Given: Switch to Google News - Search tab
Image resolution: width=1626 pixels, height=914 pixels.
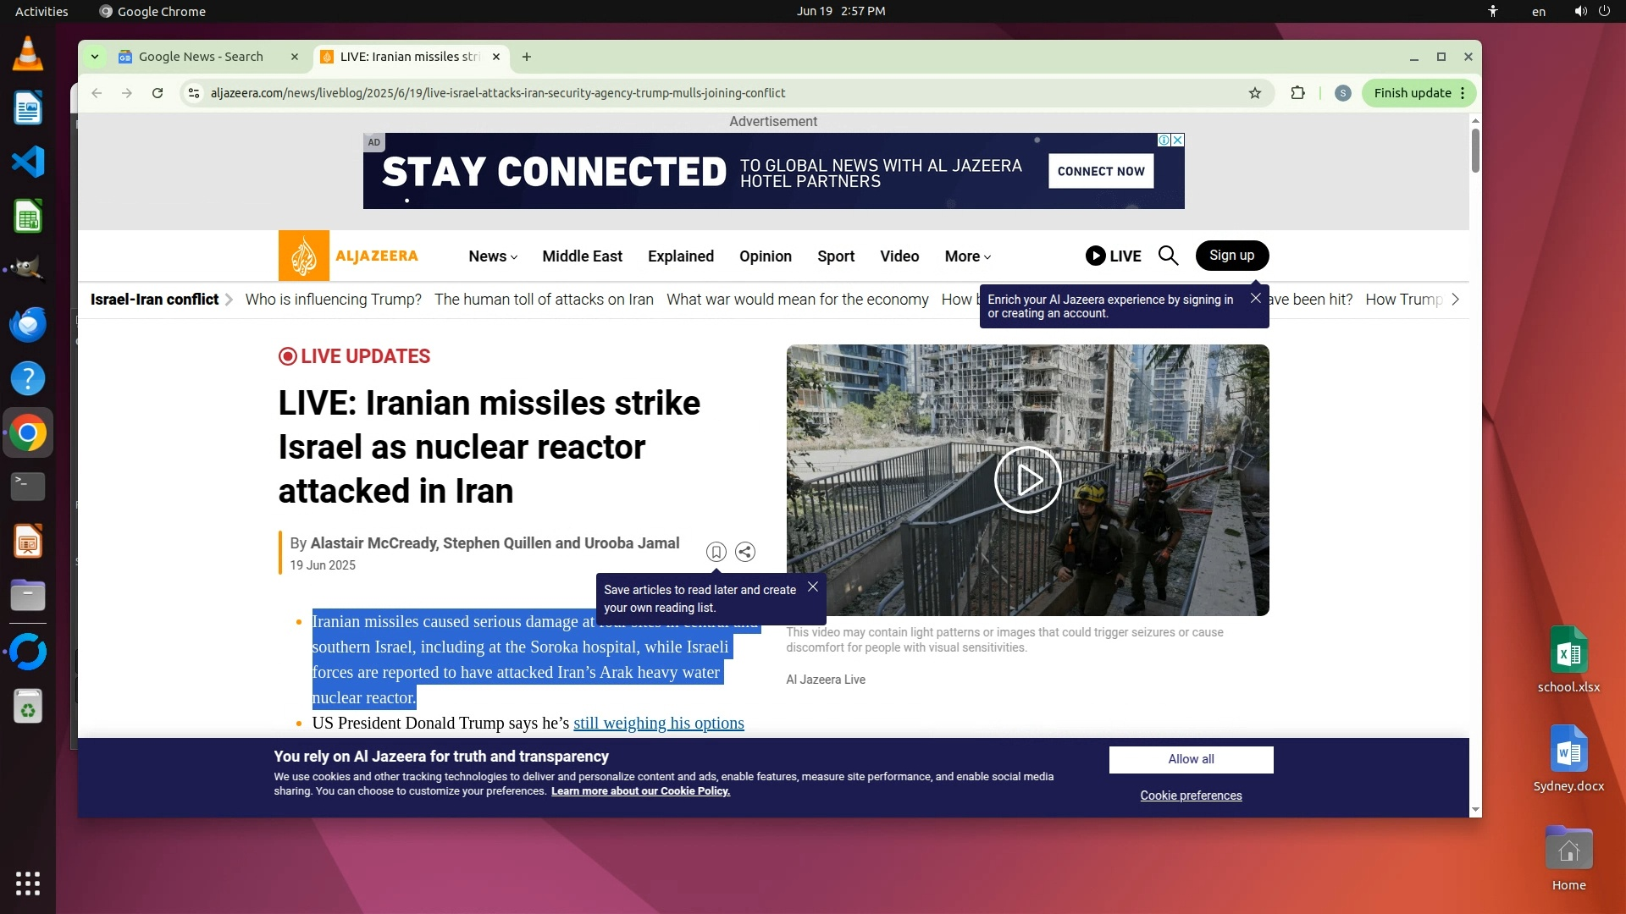Looking at the screenshot, I should [201, 57].
